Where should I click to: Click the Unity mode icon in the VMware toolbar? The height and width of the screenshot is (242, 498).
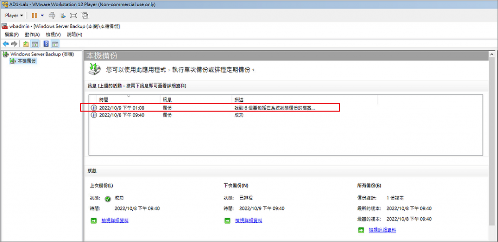(x=85, y=15)
